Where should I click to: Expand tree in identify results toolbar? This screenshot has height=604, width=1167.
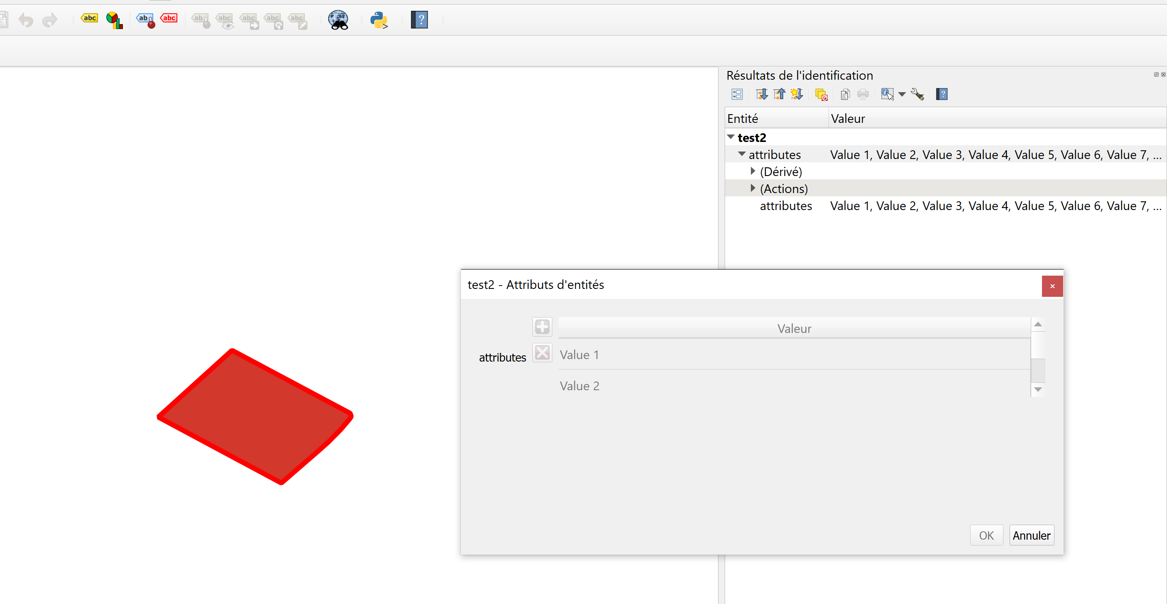point(762,94)
